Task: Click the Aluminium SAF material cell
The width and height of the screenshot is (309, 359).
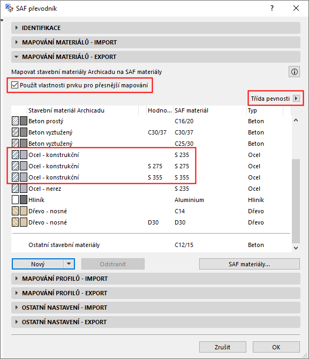Action: (189, 200)
